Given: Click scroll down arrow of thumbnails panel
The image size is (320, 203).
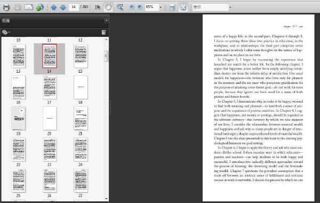Looking at the screenshot, I should point(106,199).
